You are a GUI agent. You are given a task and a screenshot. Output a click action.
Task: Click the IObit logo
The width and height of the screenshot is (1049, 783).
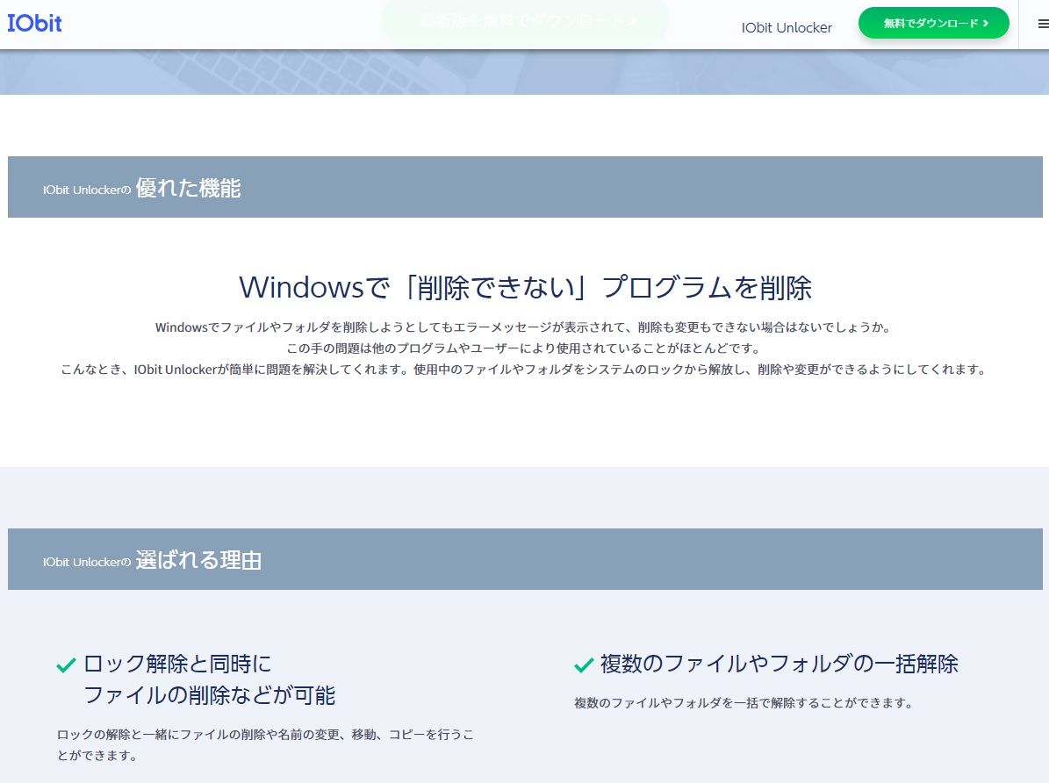pos(35,24)
